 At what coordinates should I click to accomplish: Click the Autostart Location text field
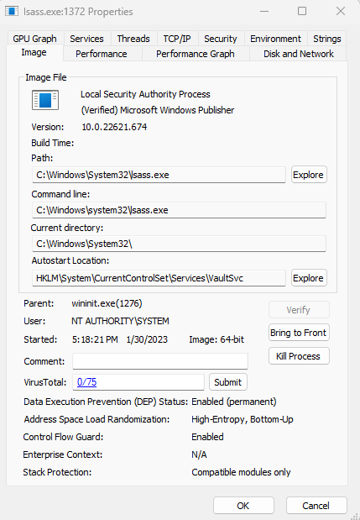tap(159, 278)
